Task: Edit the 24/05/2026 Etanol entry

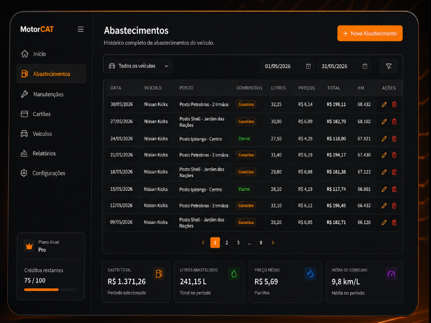Action: 384,139
